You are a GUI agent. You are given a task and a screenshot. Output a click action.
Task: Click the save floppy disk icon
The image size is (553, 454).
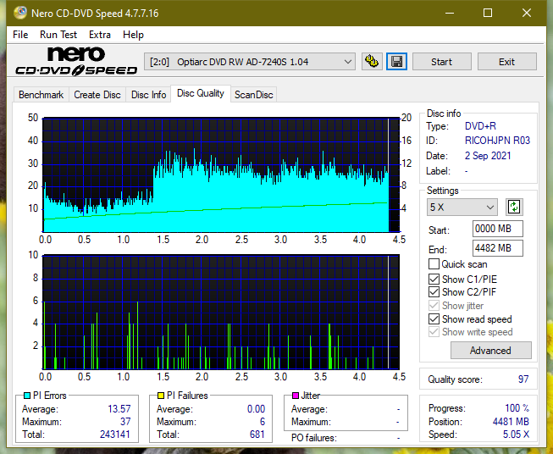coord(397,62)
